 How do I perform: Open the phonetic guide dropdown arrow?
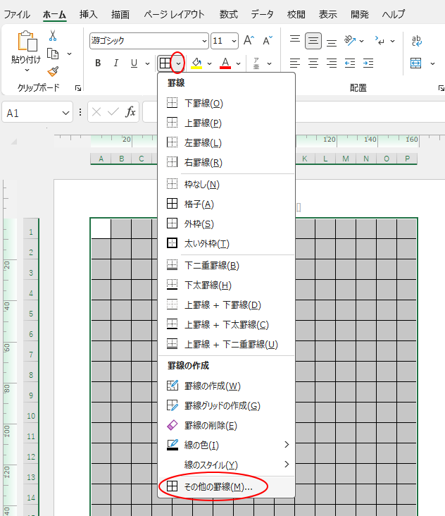coord(269,63)
